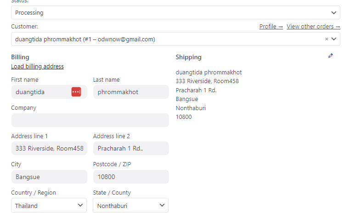
Task: Click the red password manager icon in First name
Action: (76, 92)
